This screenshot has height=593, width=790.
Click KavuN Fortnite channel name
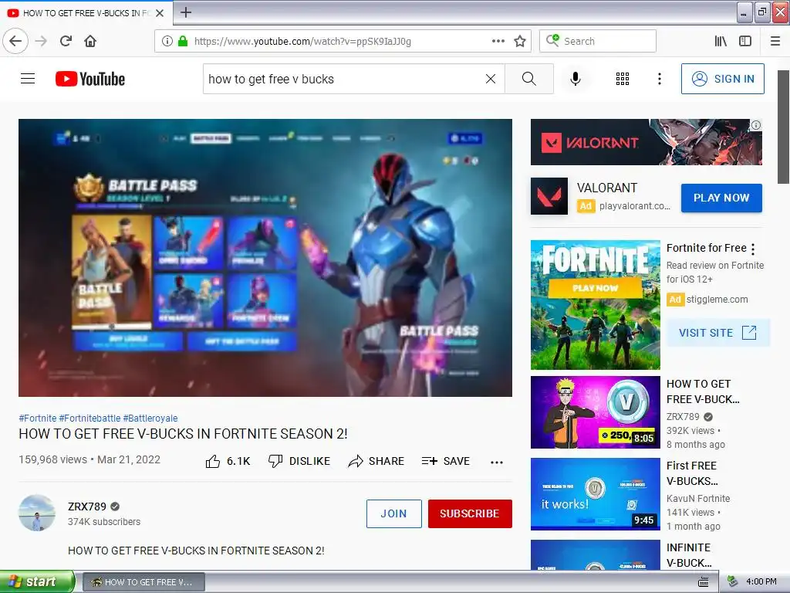pos(698,498)
